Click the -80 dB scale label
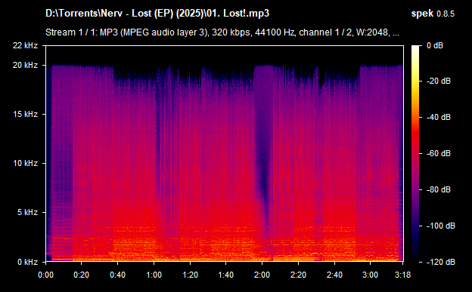The height and width of the screenshot is (292, 472). (439, 189)
